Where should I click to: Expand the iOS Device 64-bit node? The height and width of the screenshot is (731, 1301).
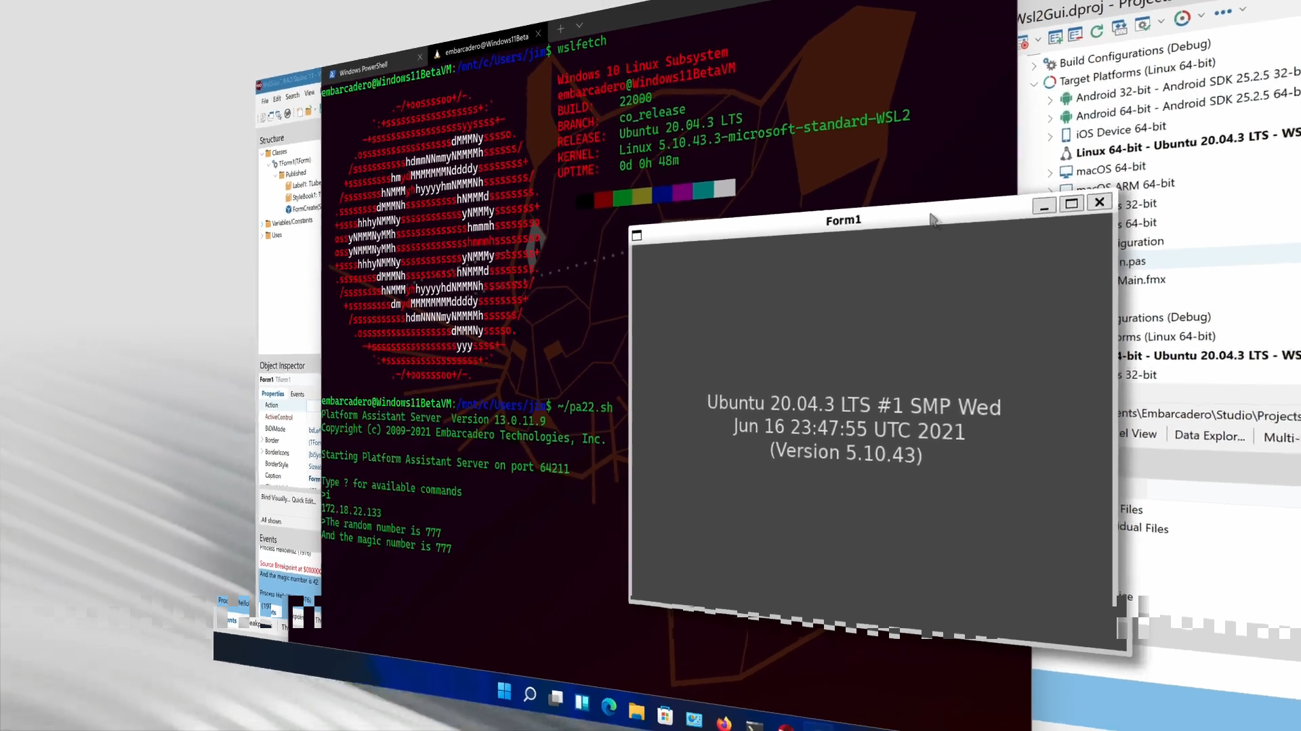point(1050,137)
